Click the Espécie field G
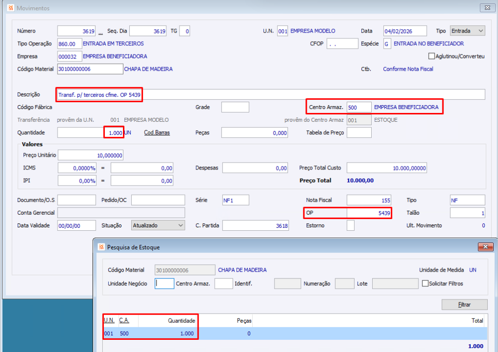 pos(387,44)
